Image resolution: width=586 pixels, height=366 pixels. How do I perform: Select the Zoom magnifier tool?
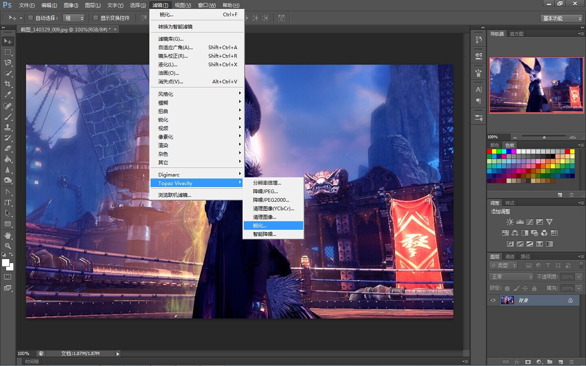click(8, 246)
